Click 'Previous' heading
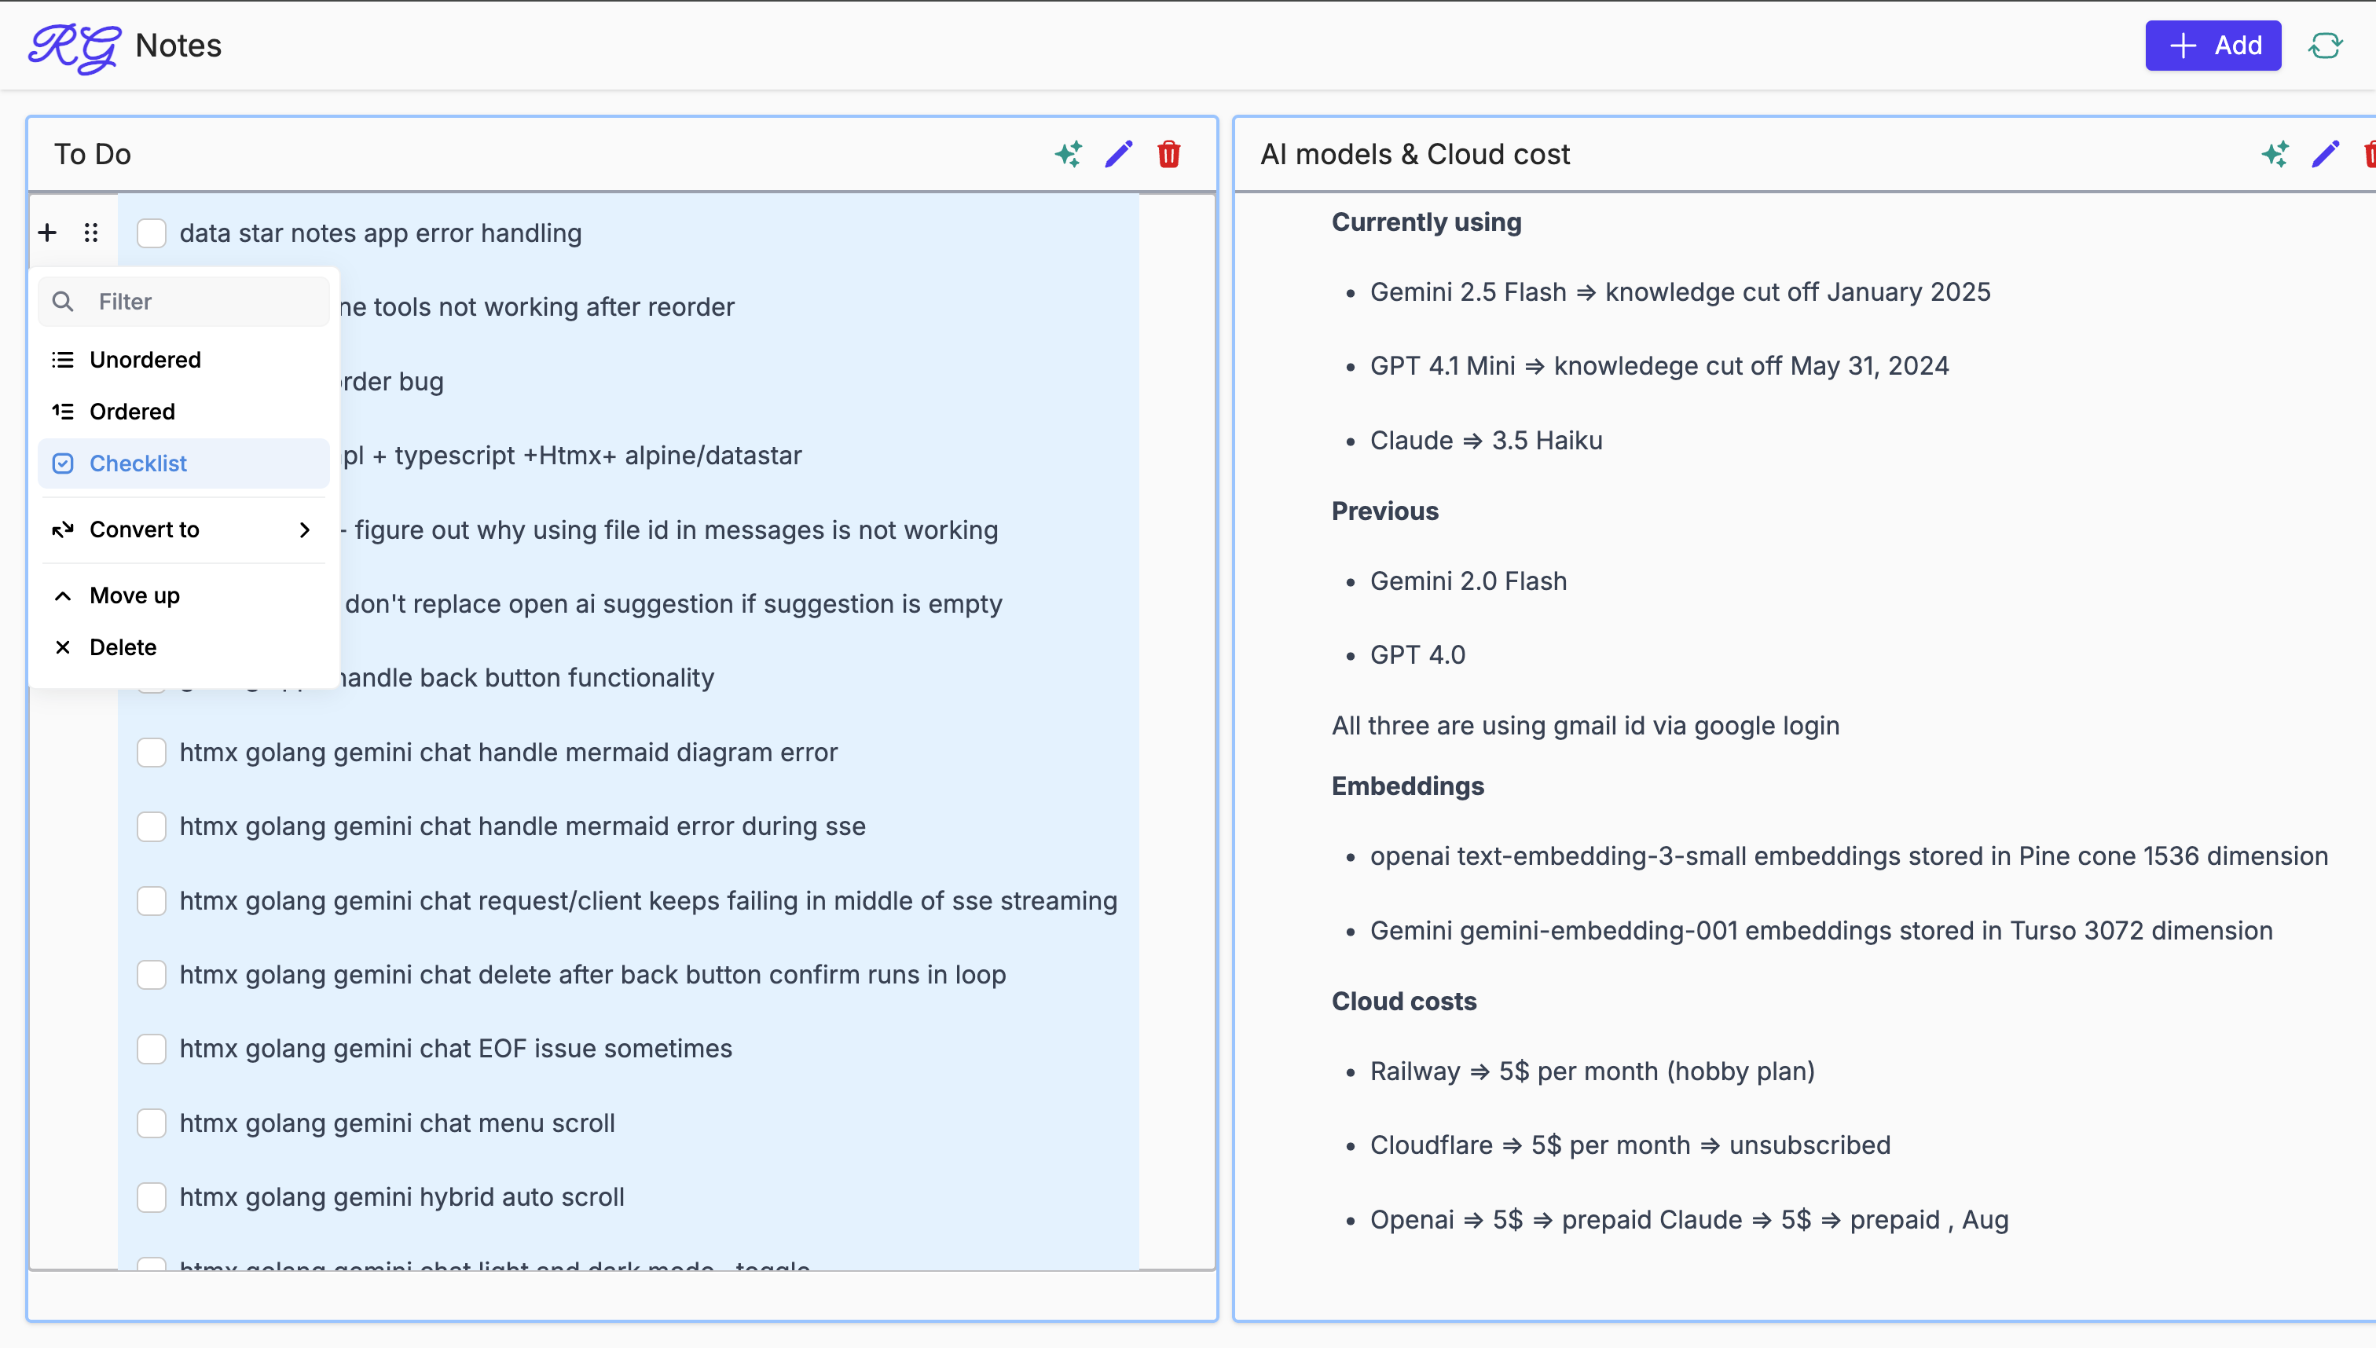The width and height of the screenshot is (2376, 1348). coord(1384,511)
